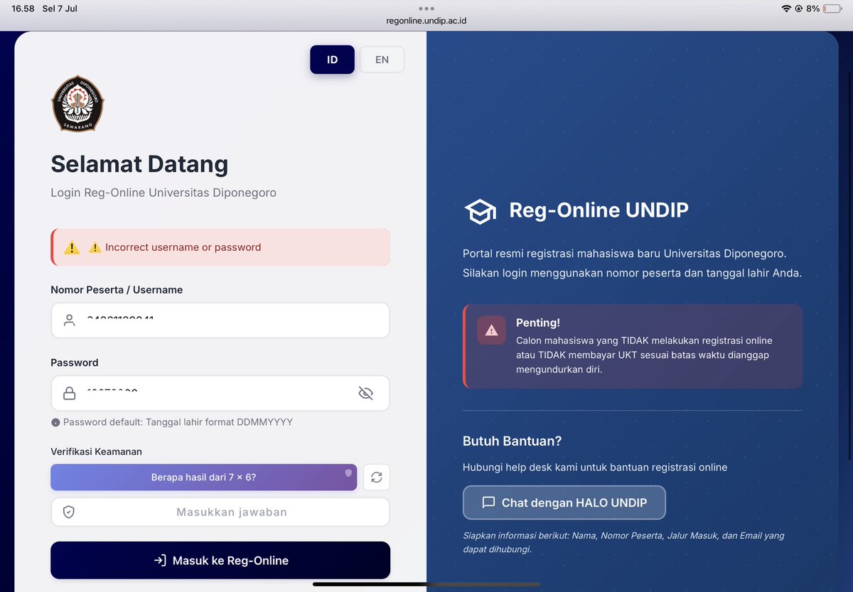Switch language to EN
The width and height of the screenshot is (853, 592).
[382, 60]
